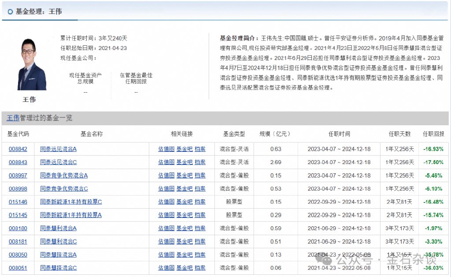Click the 基金代码 column header
451x277 pixels.
pyautogui.click(x=18, y=134)
